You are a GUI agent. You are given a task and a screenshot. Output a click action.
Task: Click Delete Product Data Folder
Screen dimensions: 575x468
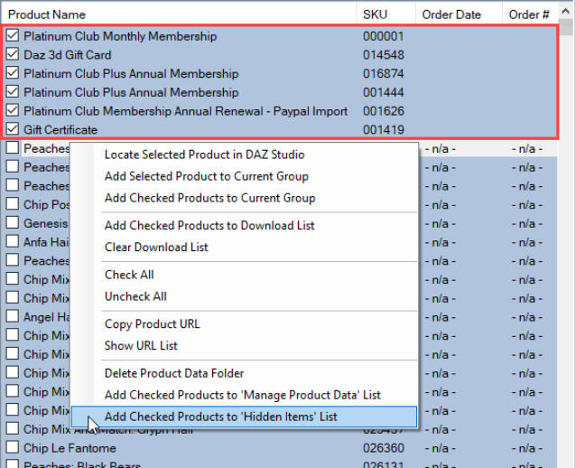coord(174,373)
